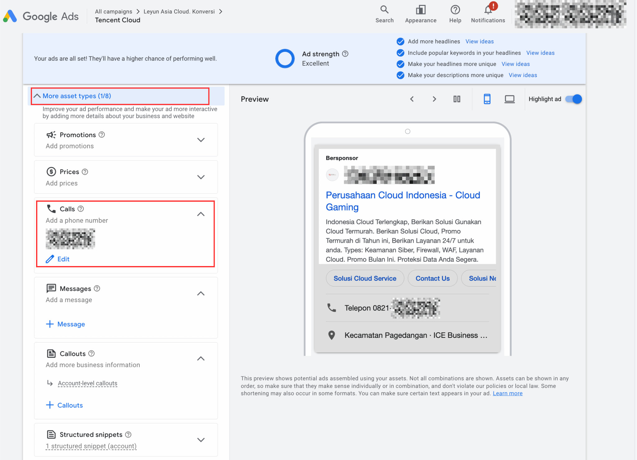The width and height of the screenshot is (637, 460).
Task: Toggle the Highlight ad switch
Action: (x=574, y=99)
